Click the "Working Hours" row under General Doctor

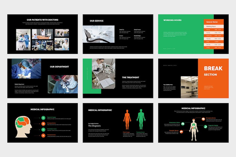(x=214, y=26)
